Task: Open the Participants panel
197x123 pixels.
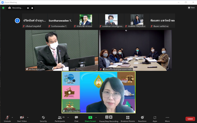Action: coord(60,119)
